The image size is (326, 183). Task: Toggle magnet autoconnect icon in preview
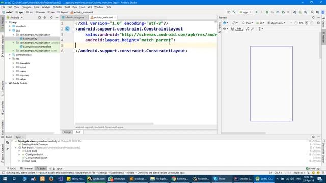tap(232, 29)
